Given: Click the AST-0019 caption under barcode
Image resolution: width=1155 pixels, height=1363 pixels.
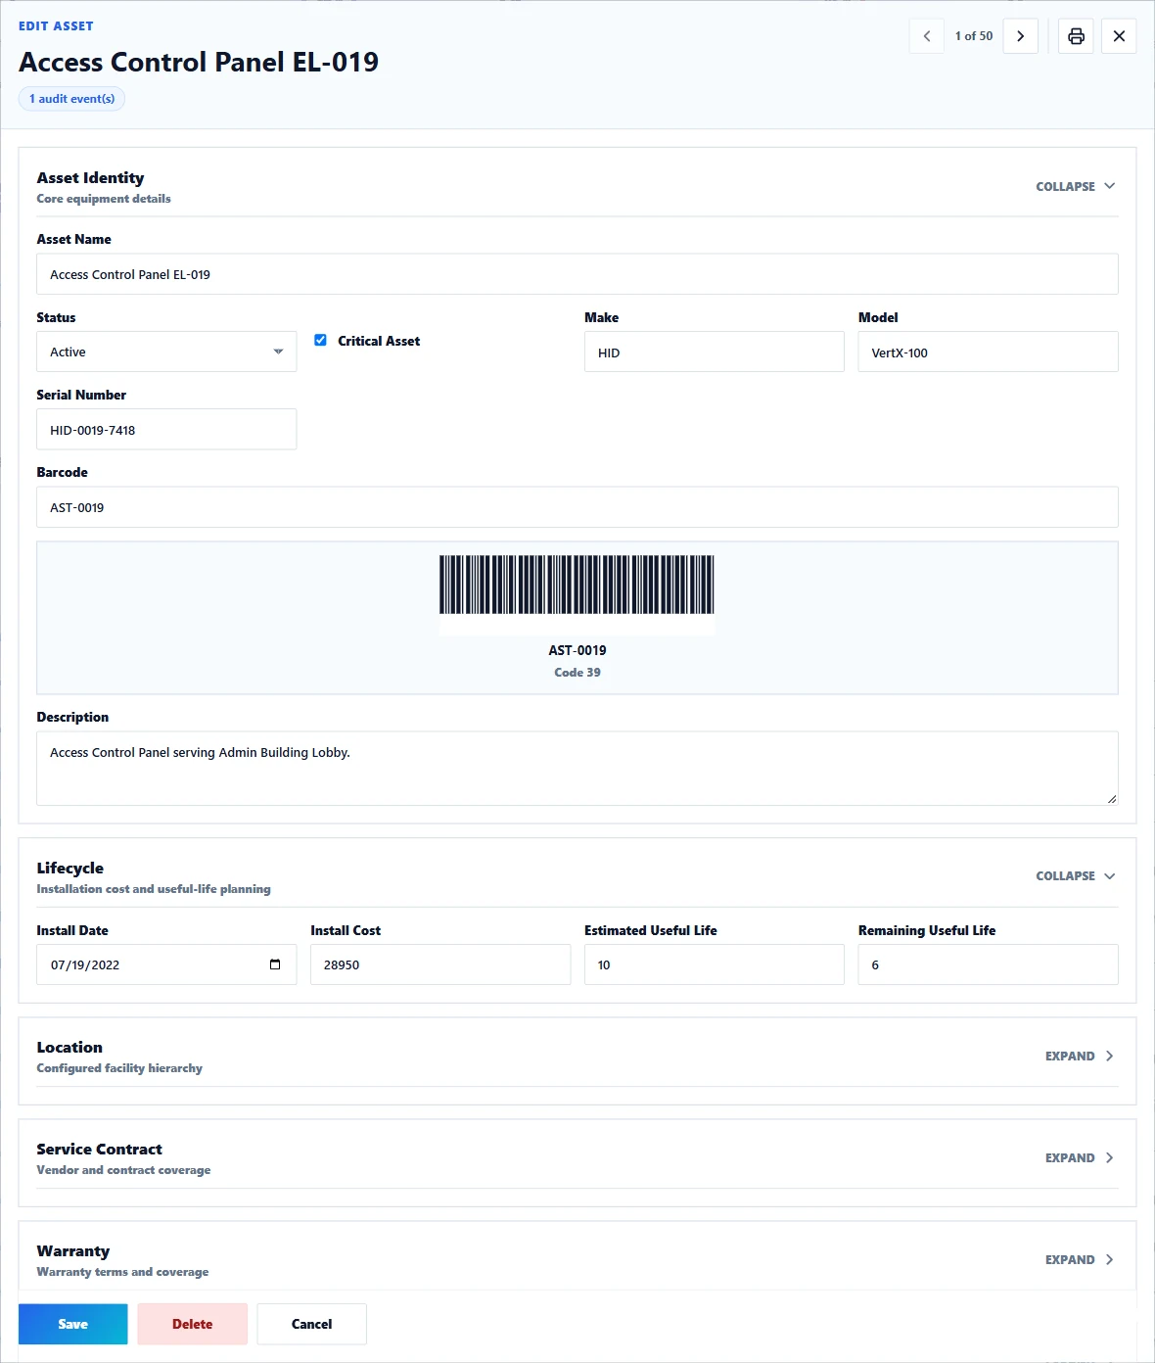Looking at the screenshot, I should 577,650.
